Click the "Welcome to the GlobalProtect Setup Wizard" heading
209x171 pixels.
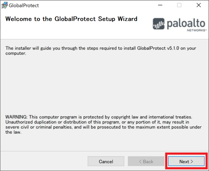tap(71, 19)
